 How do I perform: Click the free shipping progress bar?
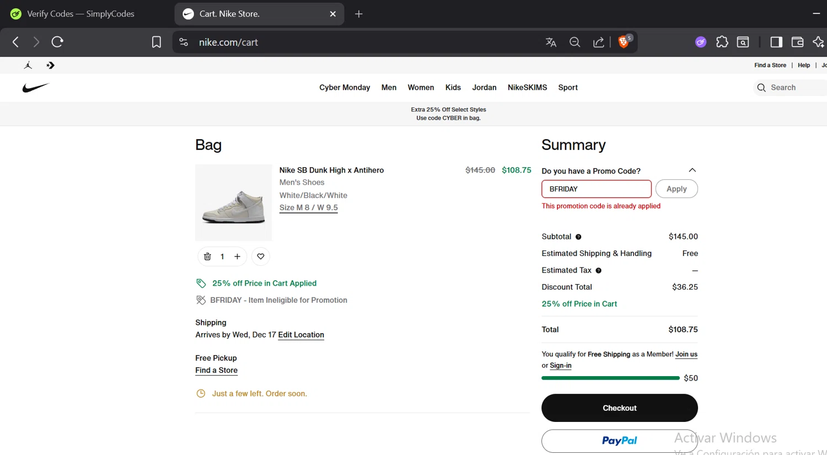click(610, 378)
